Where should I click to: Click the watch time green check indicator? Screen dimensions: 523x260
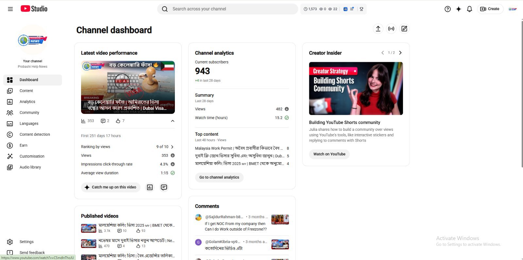pos(287,118)
